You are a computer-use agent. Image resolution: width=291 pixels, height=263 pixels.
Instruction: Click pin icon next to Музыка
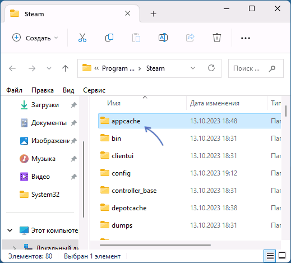(x=74, y=159)
